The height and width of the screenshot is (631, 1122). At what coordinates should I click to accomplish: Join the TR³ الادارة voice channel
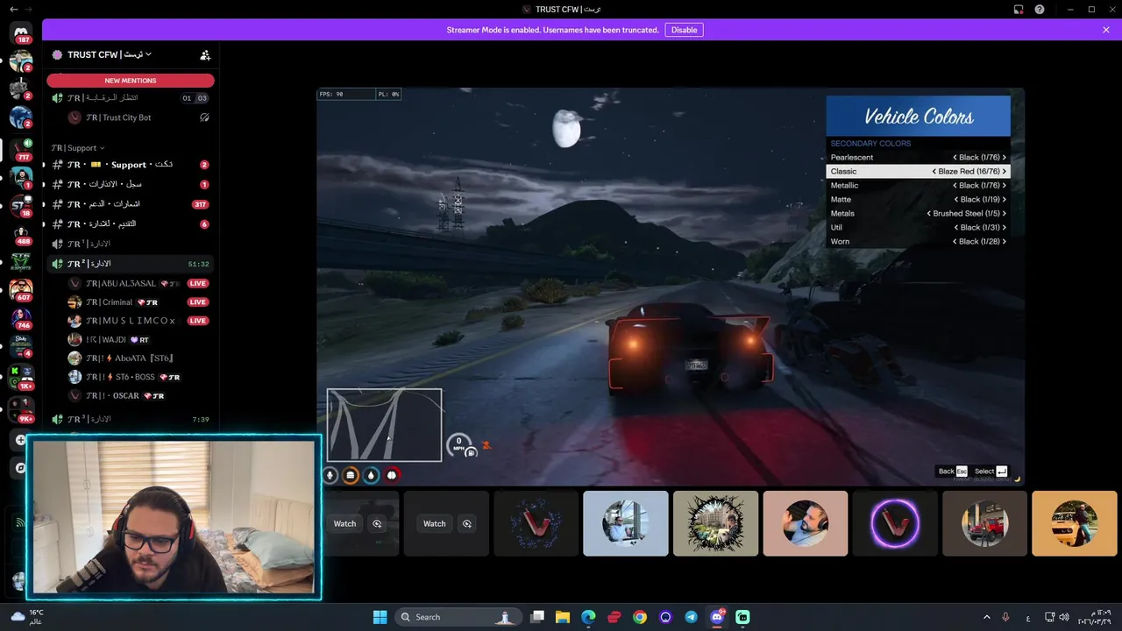pos(131,419)
